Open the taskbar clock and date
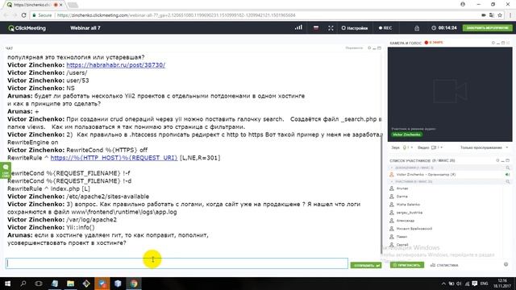This screenshot has height=290, width=516. coord(502,283)
